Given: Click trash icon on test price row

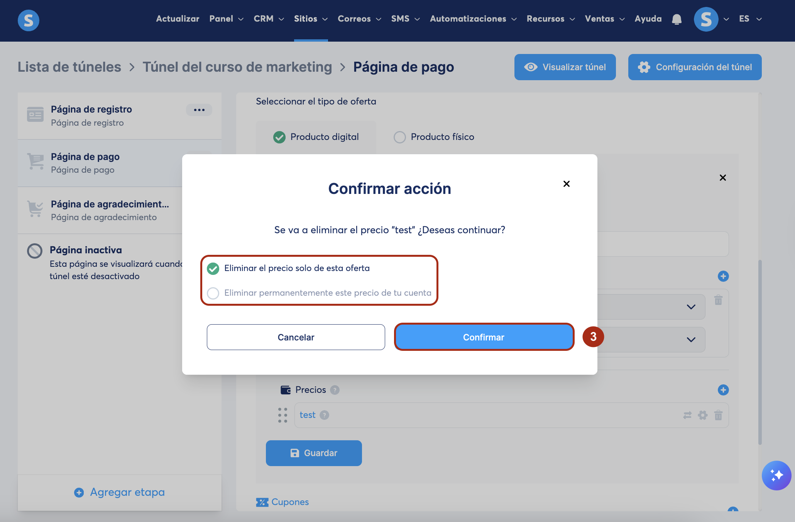Looking at the screenshot, I should 718,415.
